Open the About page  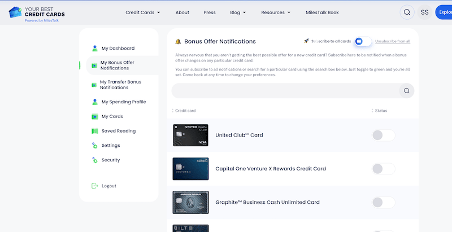coord(182,12)
